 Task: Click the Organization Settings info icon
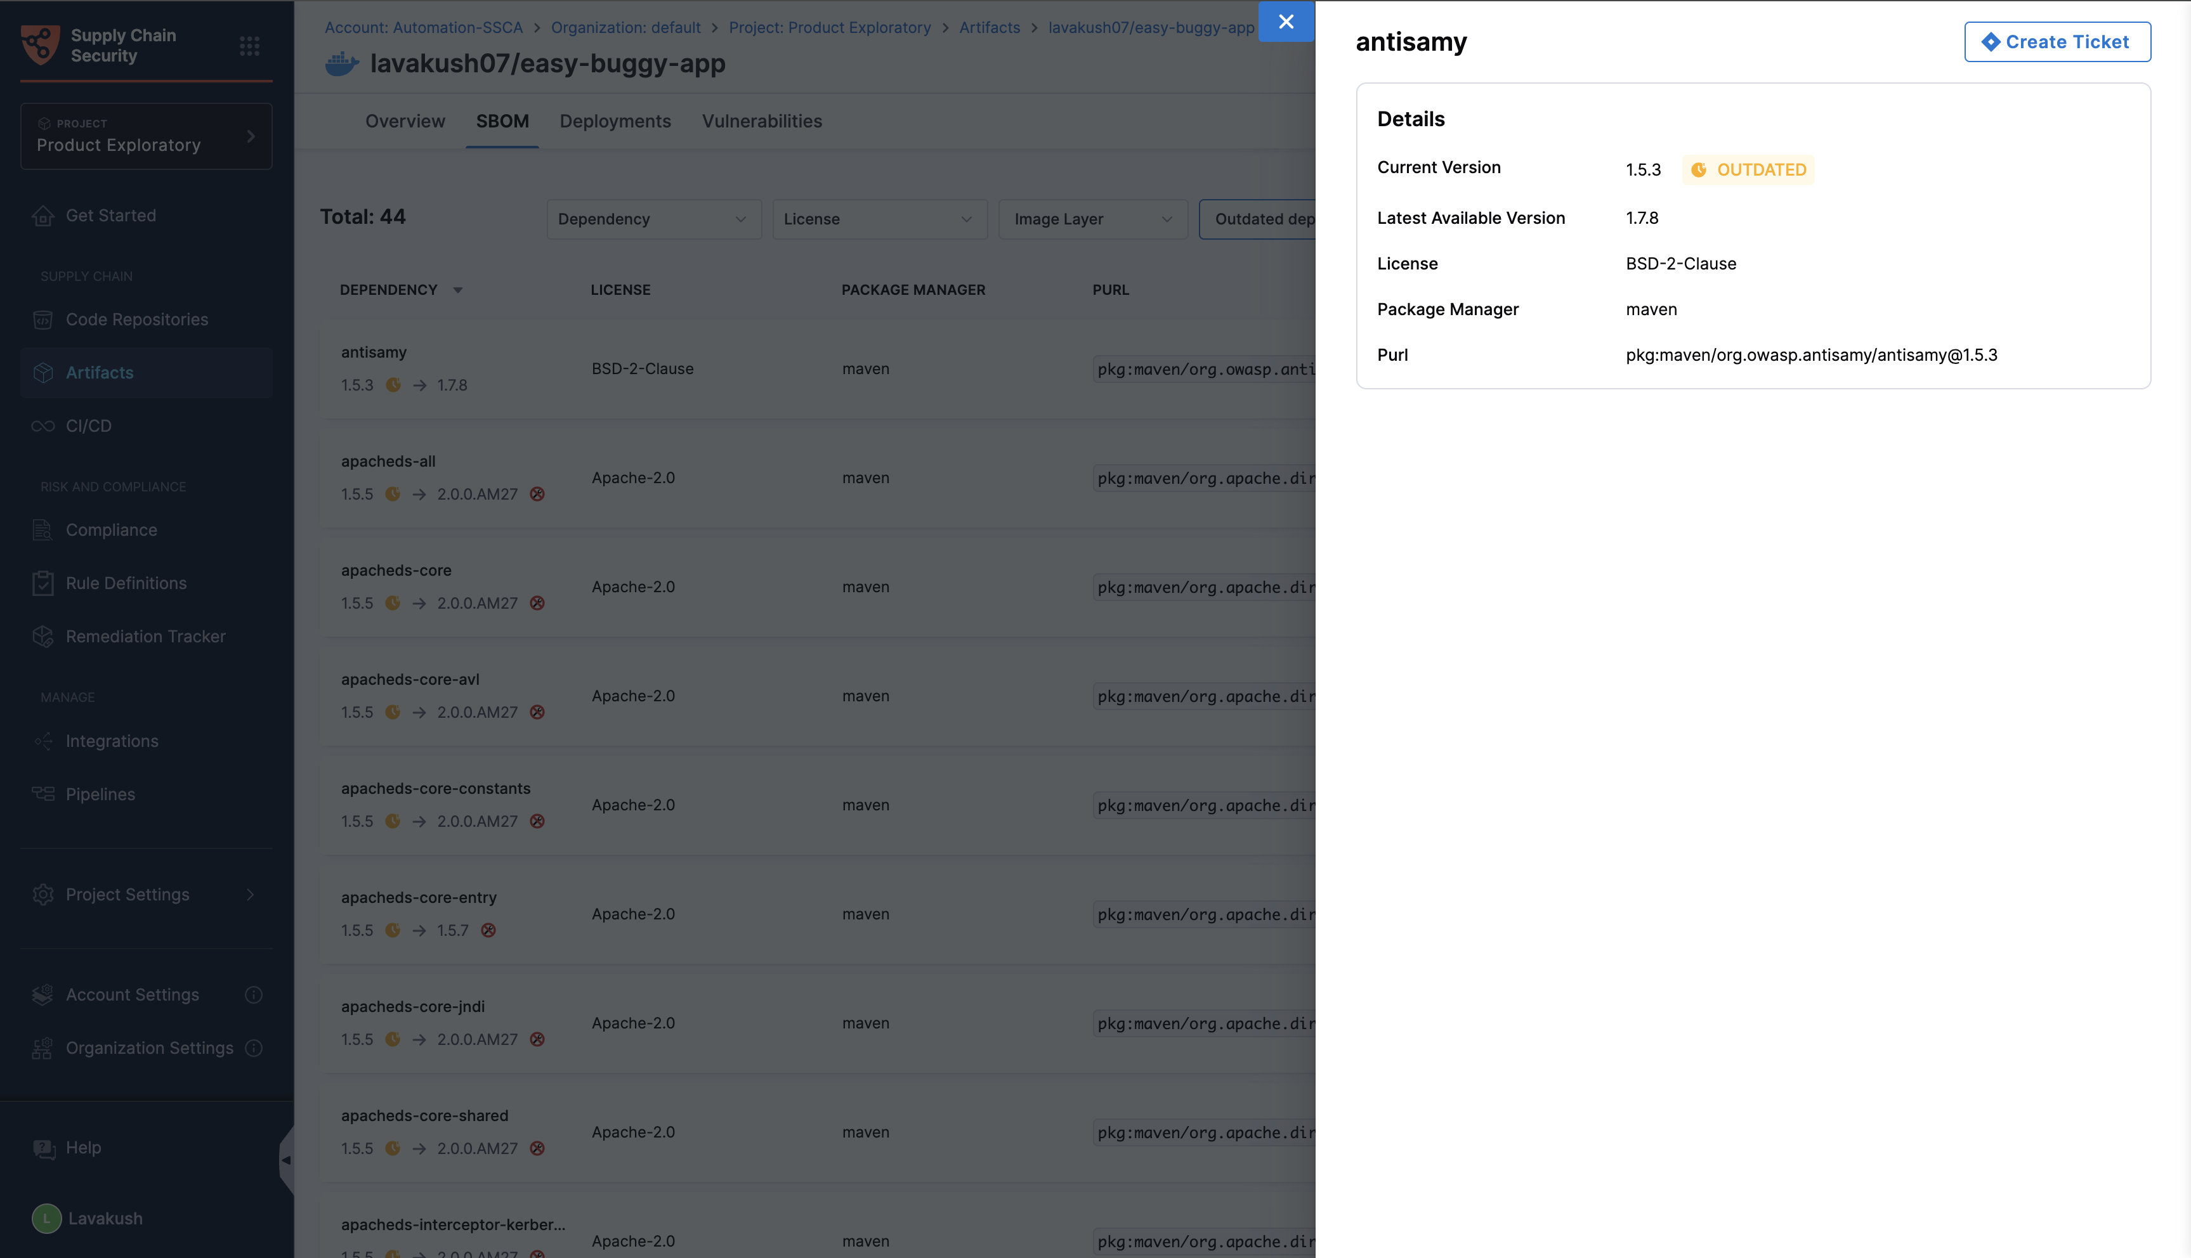click(253, 1048)
